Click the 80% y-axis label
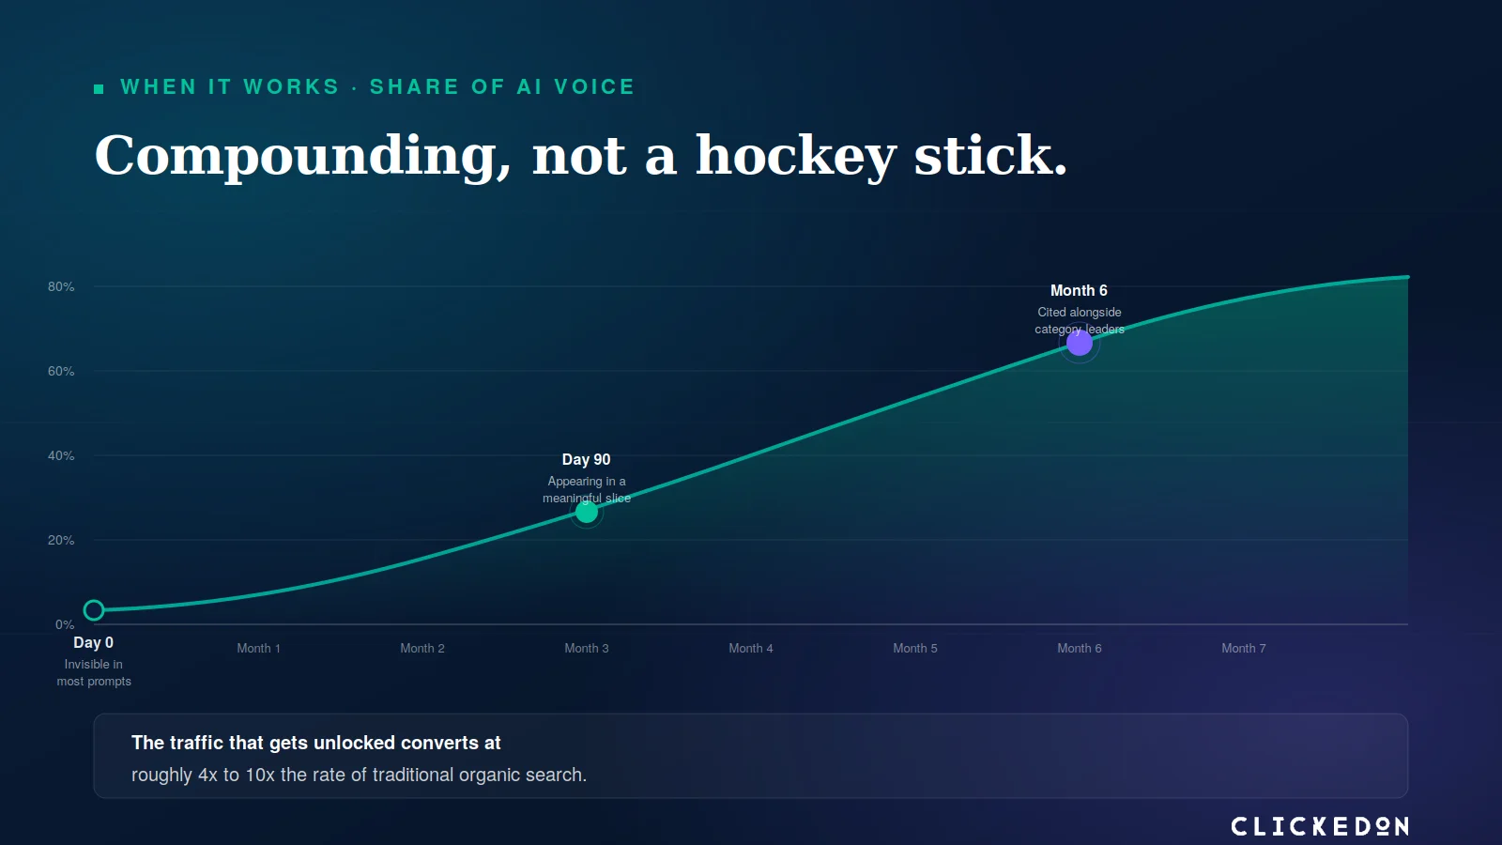 61,286
